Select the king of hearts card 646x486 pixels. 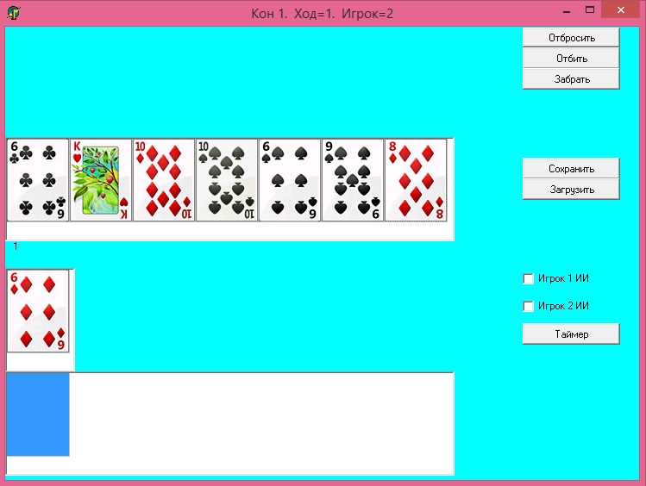[101, 180]
